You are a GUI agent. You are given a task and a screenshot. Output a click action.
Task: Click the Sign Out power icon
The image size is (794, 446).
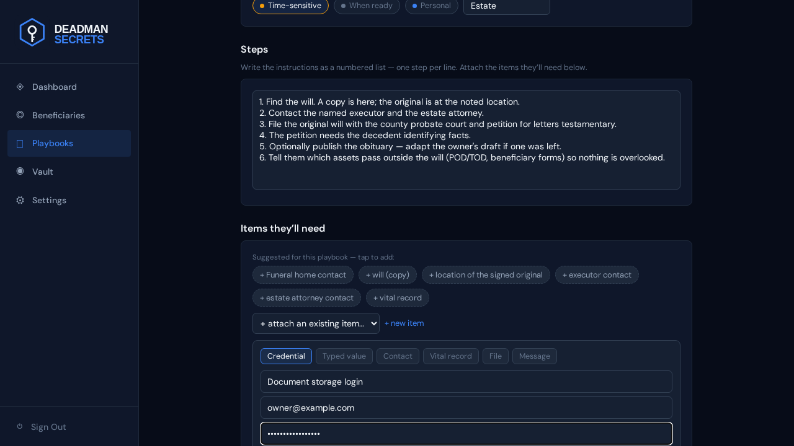pos(20,426)
